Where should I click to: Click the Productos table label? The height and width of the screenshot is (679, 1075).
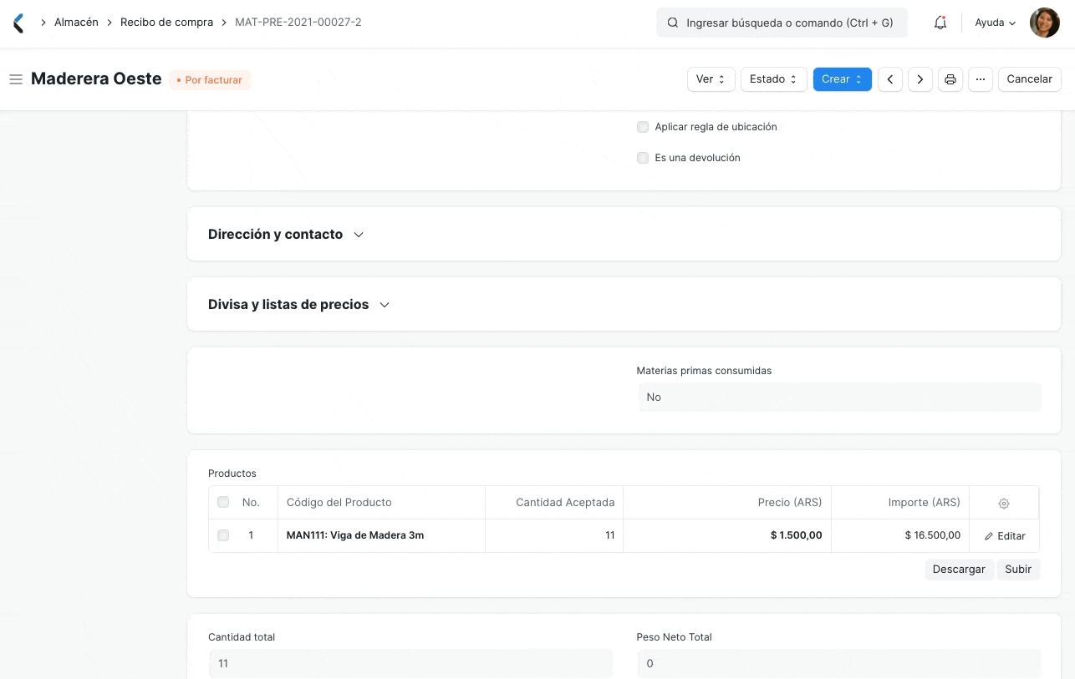coord(232,474)
